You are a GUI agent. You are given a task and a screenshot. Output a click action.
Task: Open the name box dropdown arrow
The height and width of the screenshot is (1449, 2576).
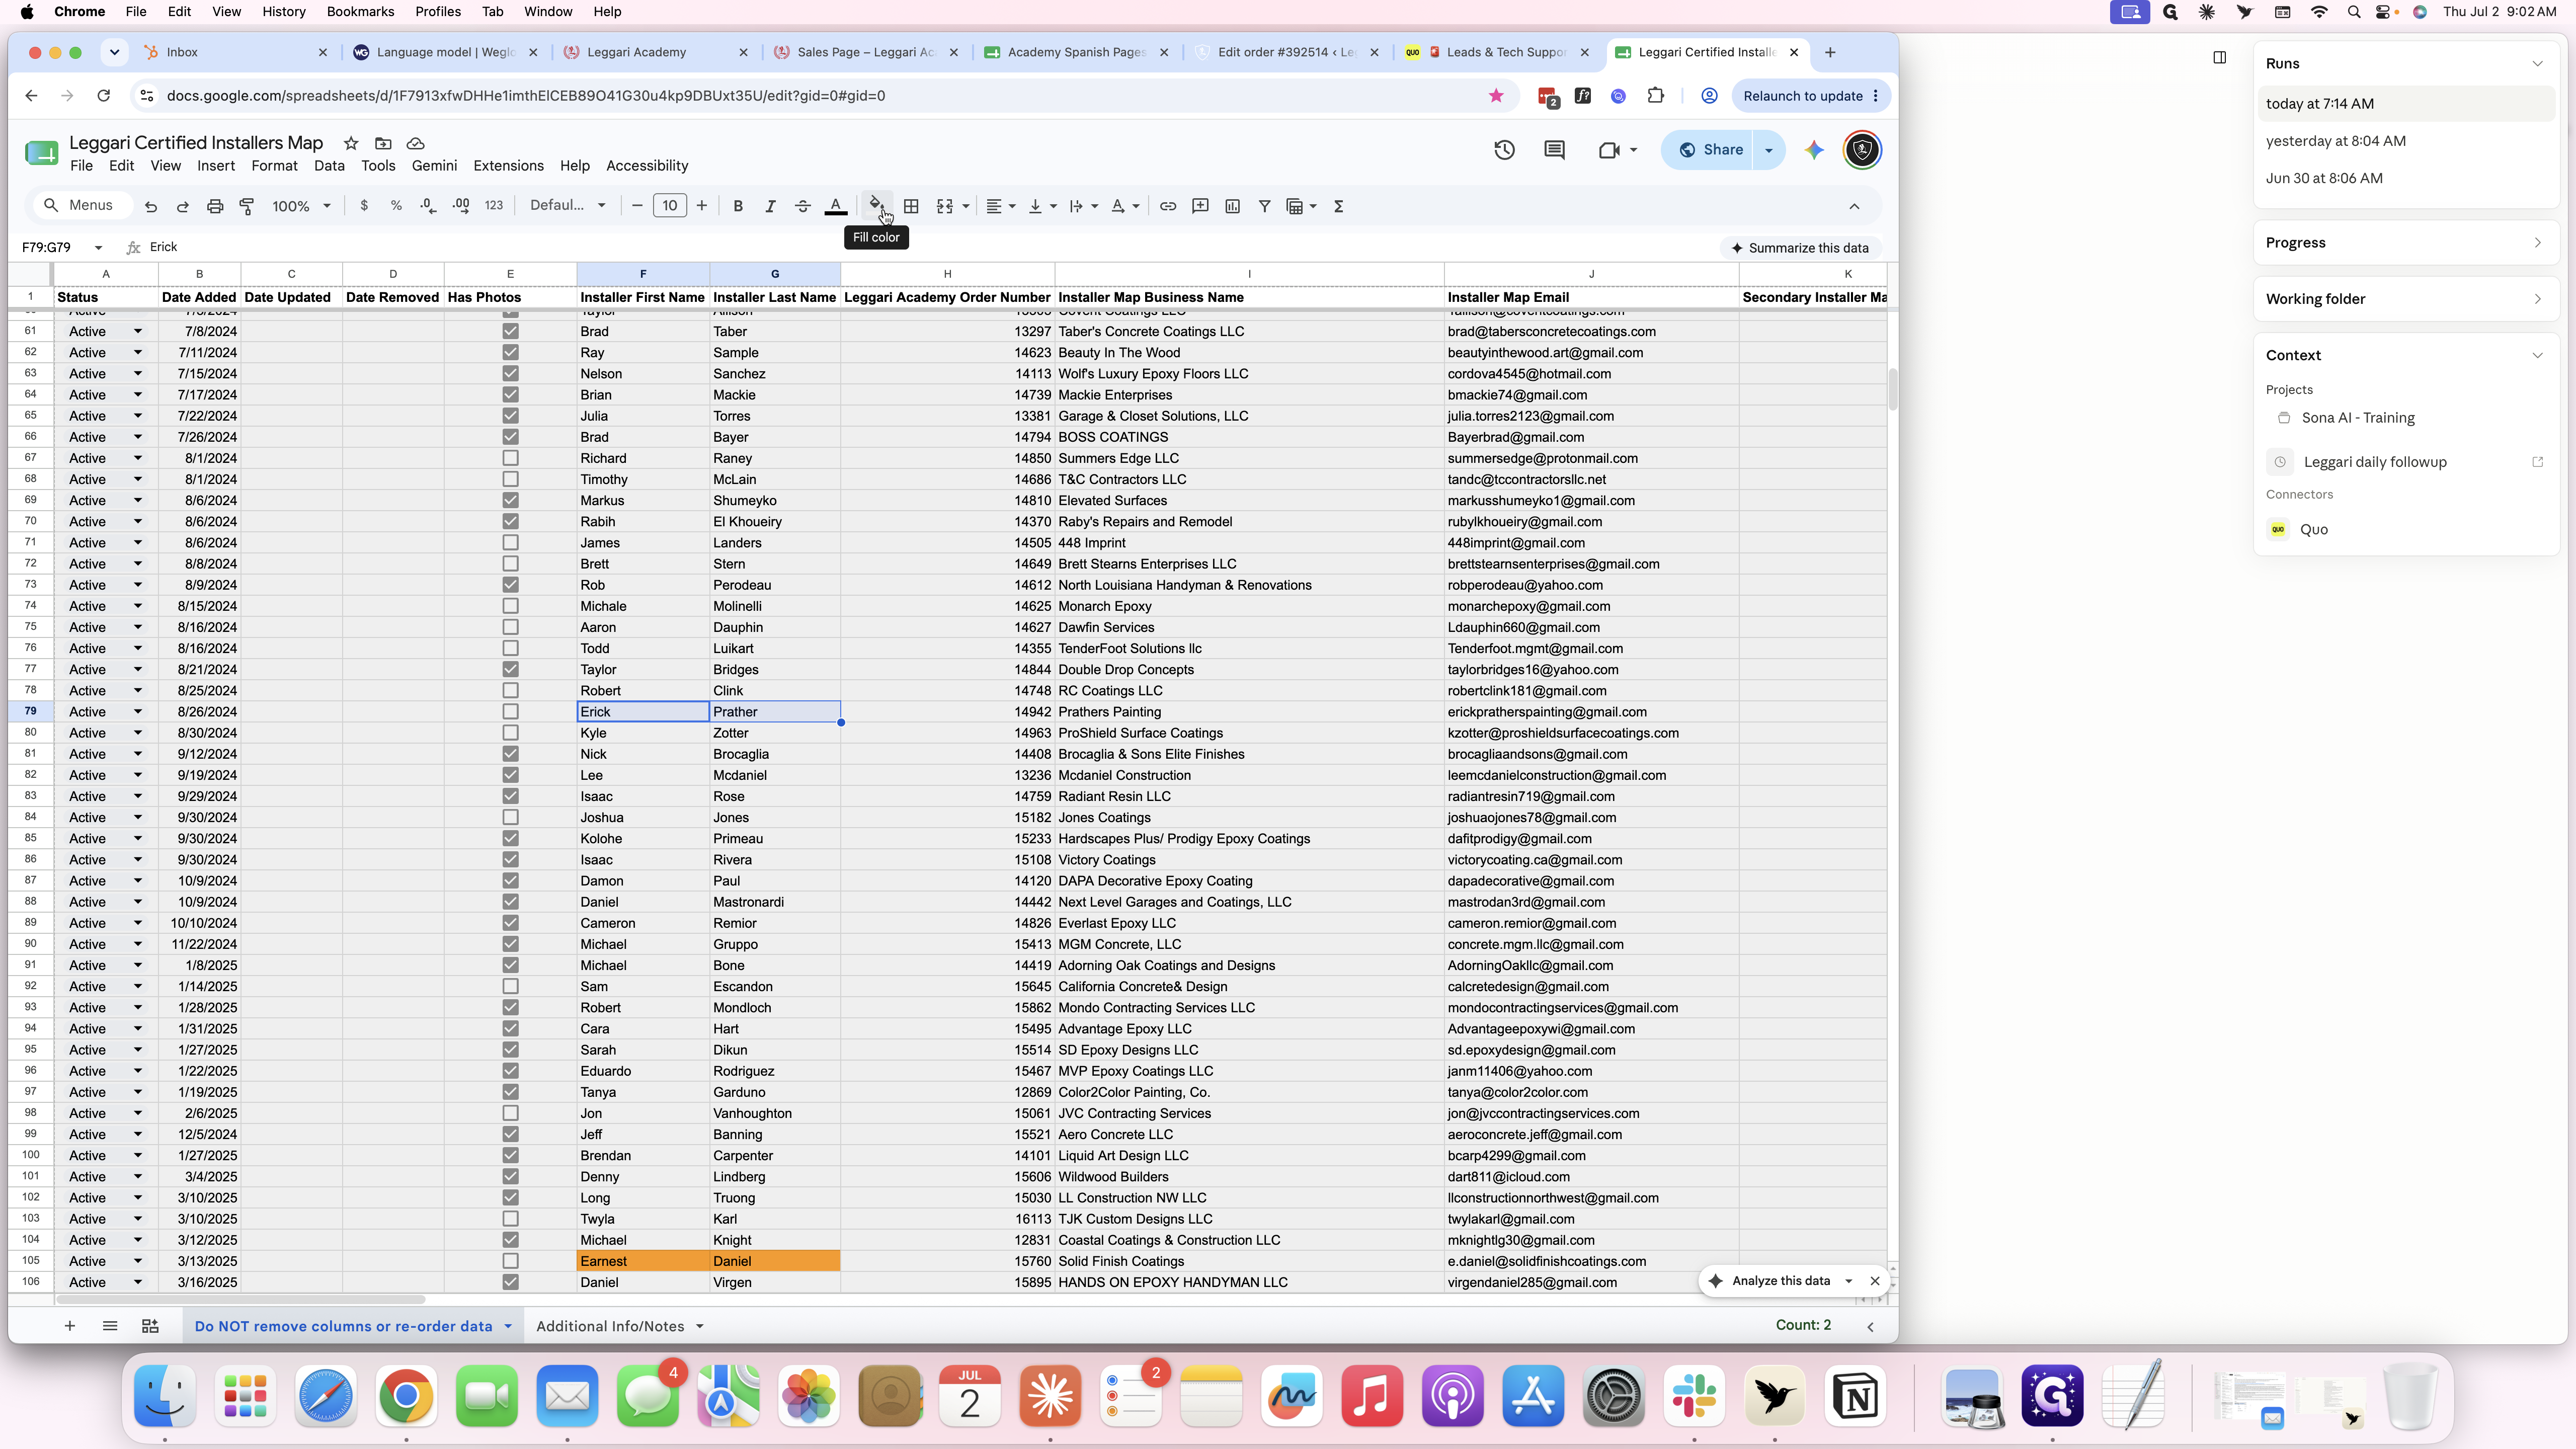pos(98,247)
